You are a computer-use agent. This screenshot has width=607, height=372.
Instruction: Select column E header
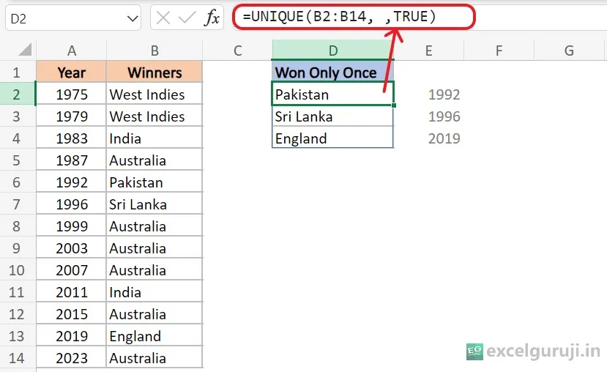(428, 51)
